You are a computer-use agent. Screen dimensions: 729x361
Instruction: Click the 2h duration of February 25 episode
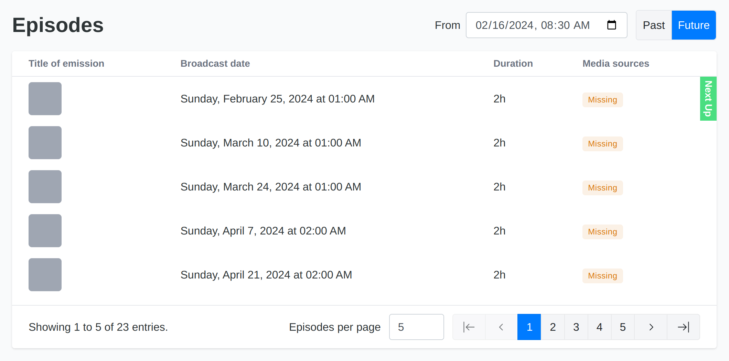coord(499,99)
